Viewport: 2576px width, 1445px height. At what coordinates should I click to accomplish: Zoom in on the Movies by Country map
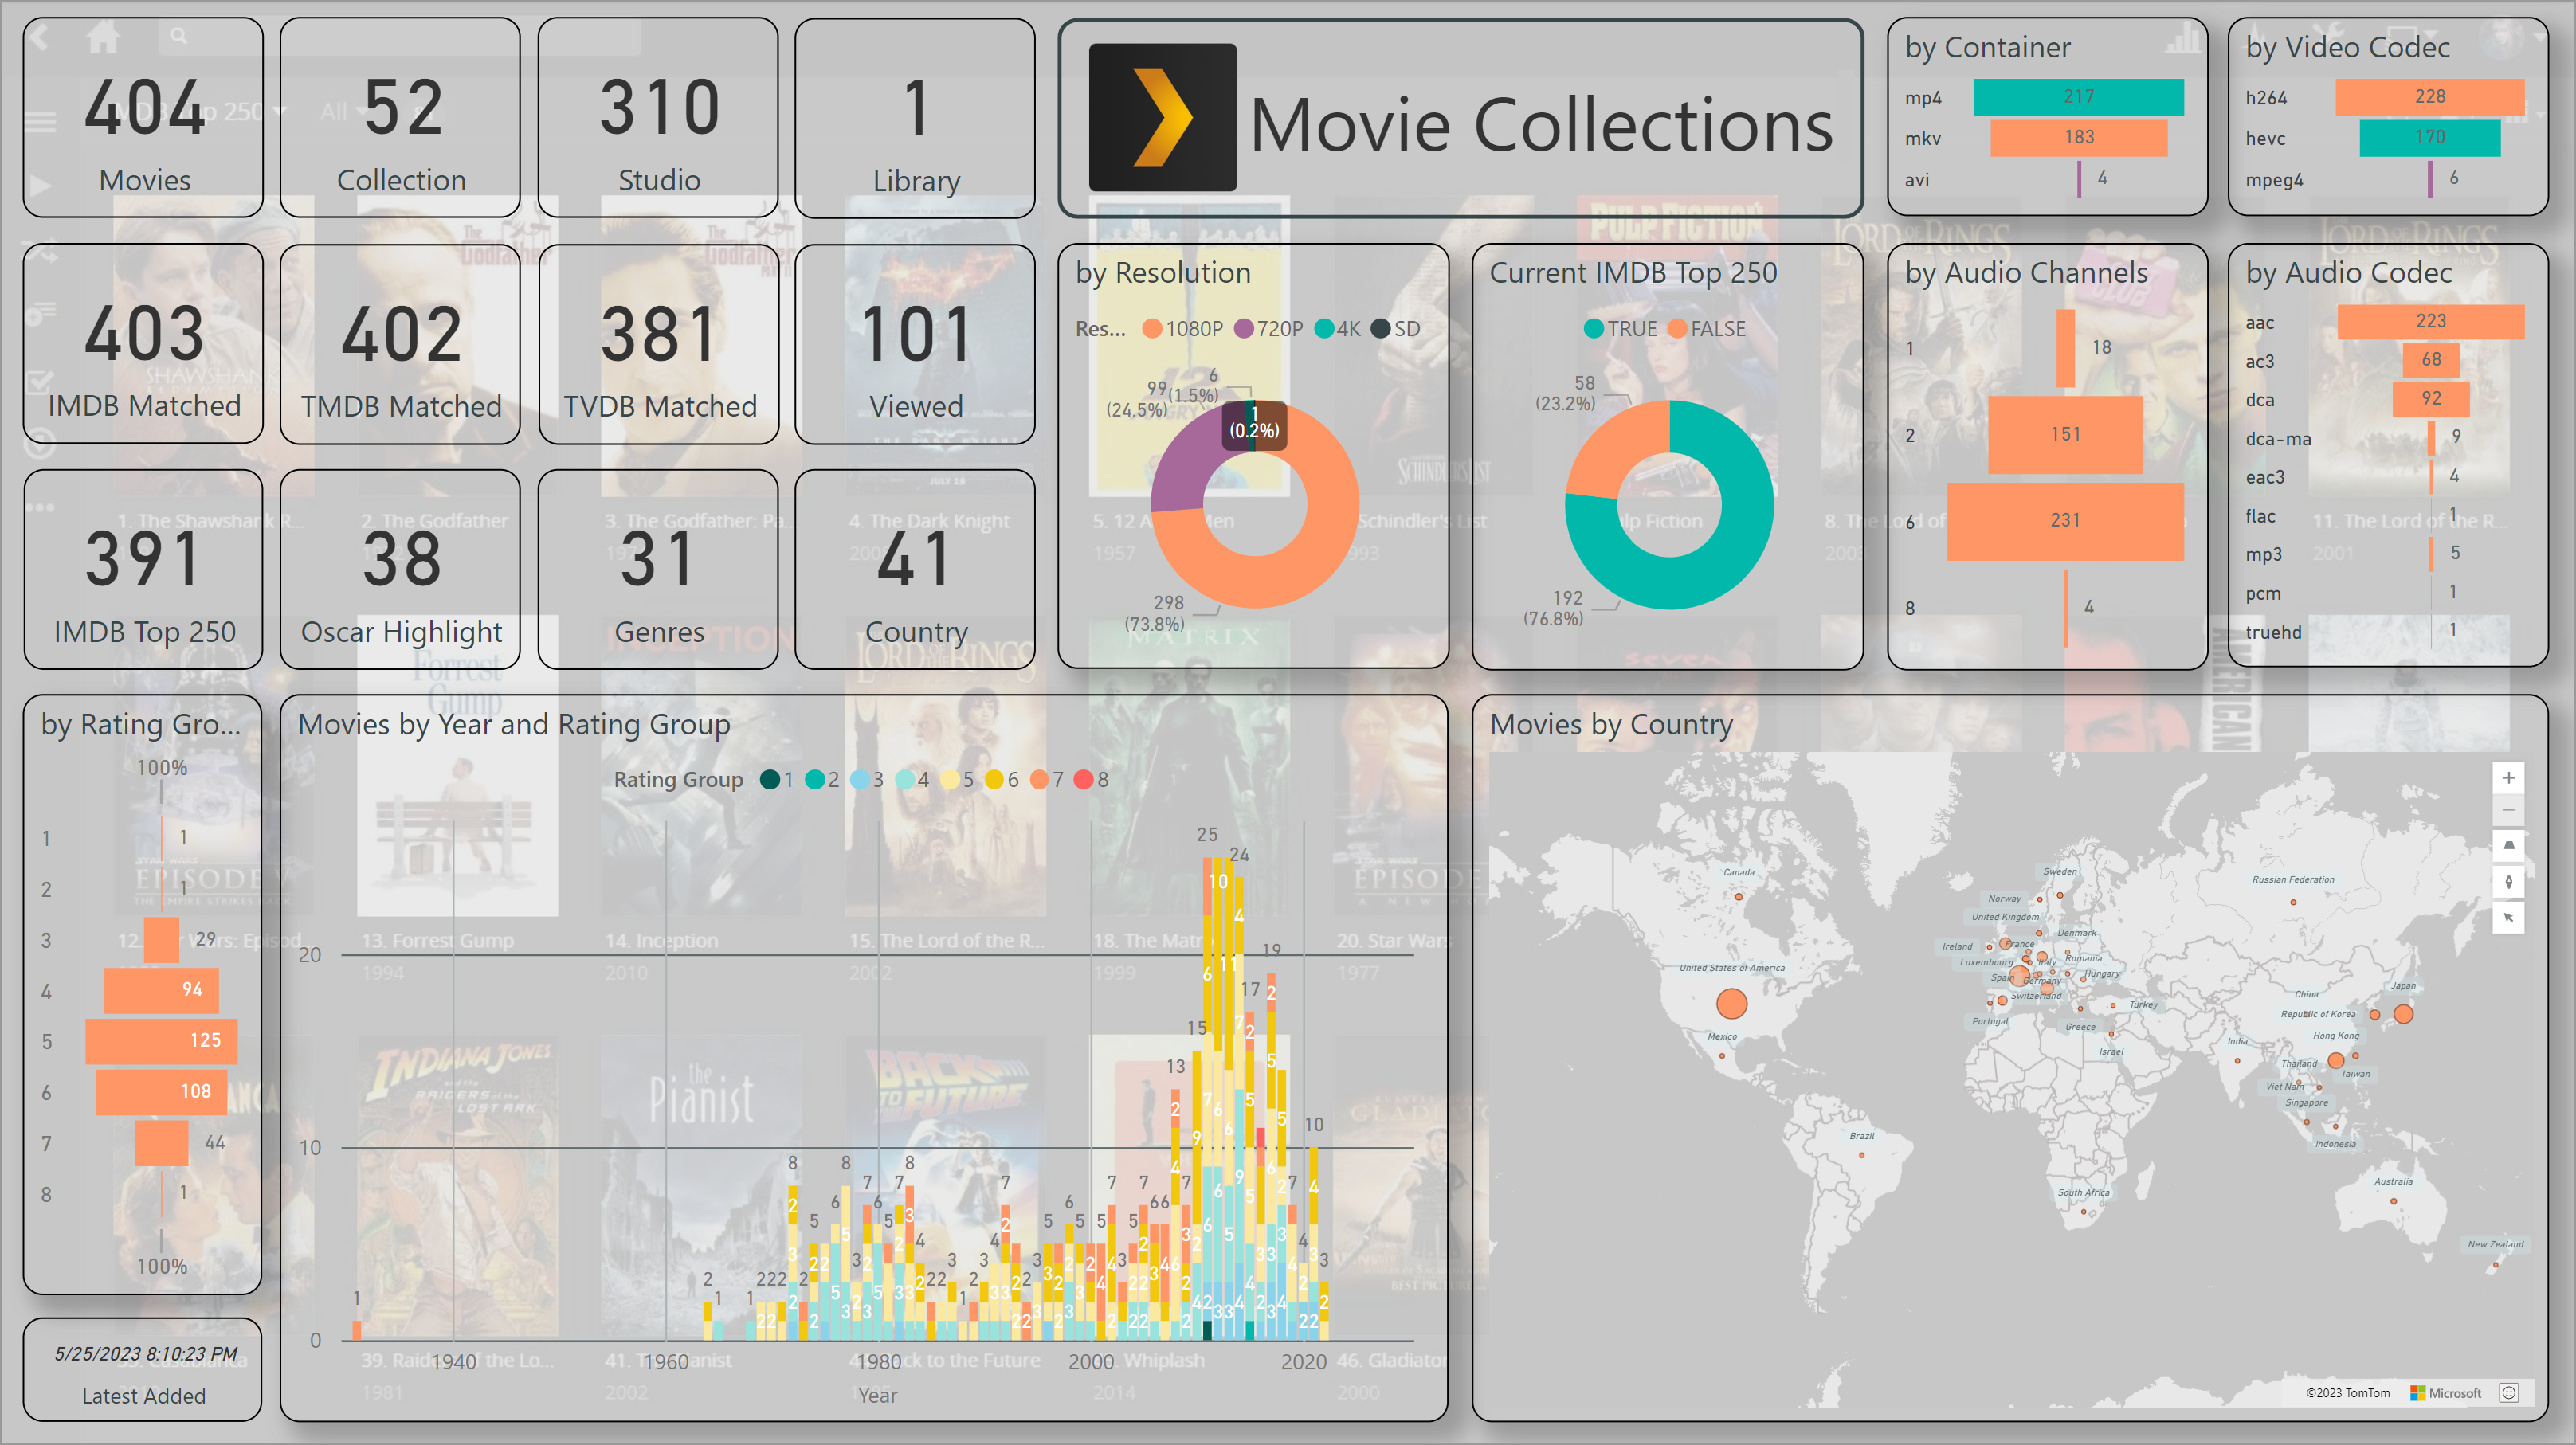point(2508,778)
